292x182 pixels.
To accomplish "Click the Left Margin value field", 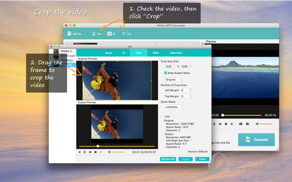I will click(x=184, y=90).
